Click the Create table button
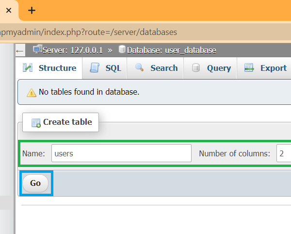 (61, 122)
